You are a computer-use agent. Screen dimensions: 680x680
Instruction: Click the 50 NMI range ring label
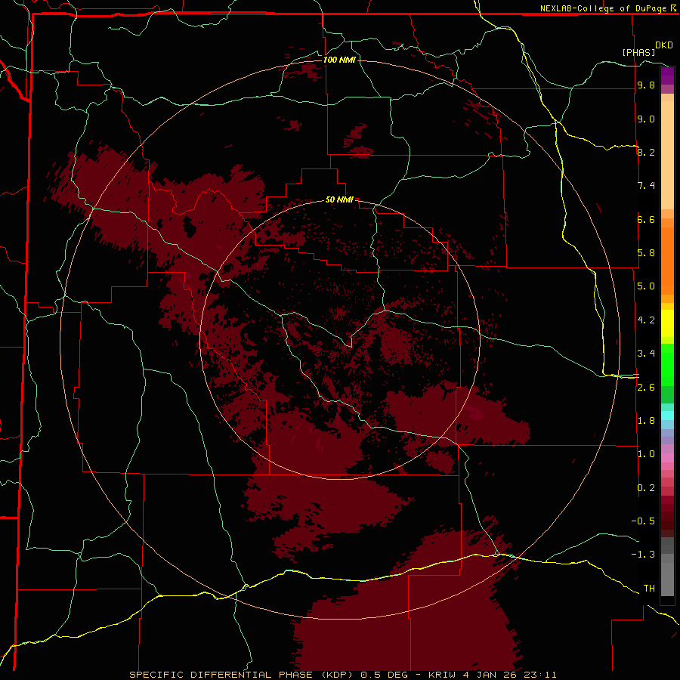(x=339, y=199)
